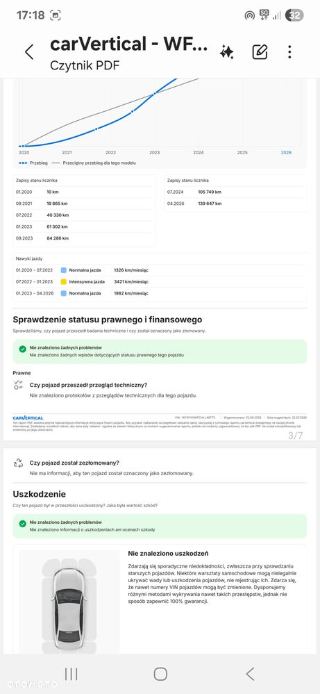Open AI sparkle assistant icon

227,52
